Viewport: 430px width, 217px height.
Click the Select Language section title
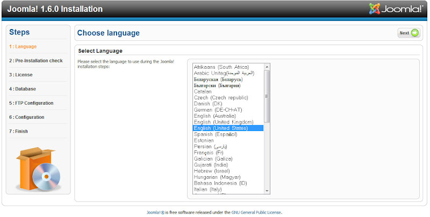point(100,50)
